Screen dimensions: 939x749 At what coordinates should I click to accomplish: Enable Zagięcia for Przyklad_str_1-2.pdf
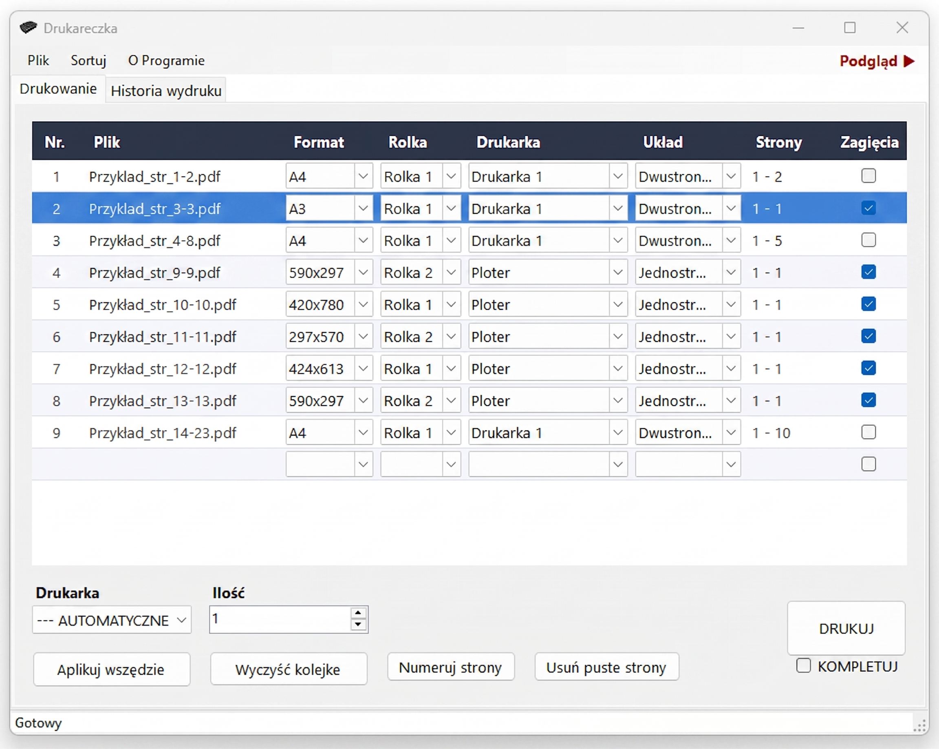pyautogui.click(x=868, y=176)
